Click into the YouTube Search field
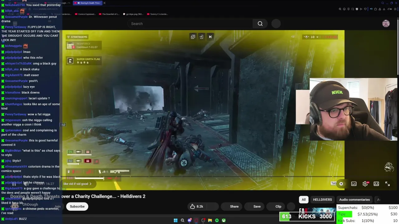Image resolution: width=399 pixels, height=224 pixels. coord(190,24)
